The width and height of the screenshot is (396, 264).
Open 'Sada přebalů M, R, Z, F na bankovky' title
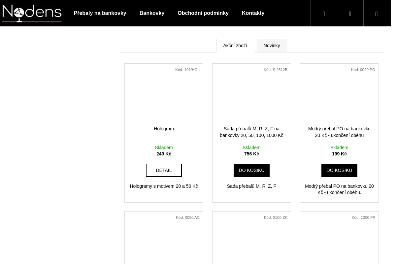(x=251, y=132)
